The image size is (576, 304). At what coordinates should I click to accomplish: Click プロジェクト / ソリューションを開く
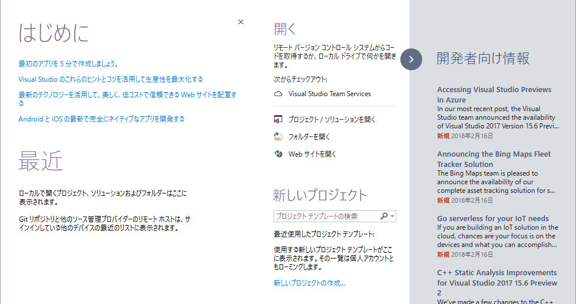click(332, 119)
